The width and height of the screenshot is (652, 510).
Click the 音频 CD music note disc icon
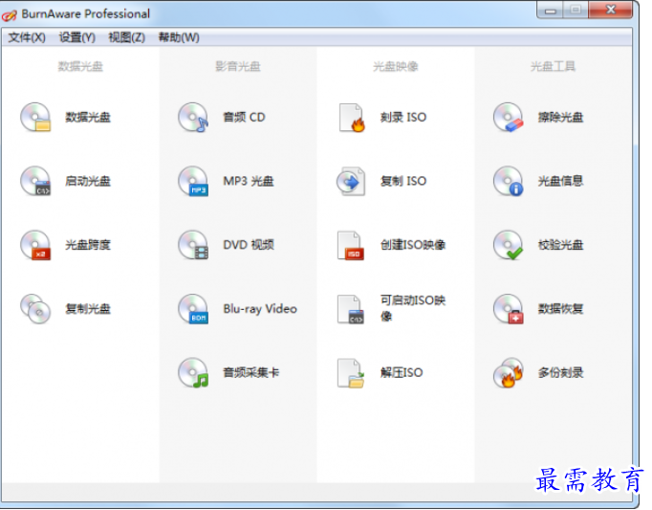(193, 118)
